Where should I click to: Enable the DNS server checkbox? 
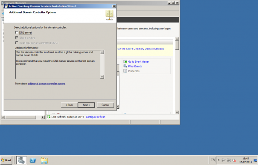pos(17,32)
